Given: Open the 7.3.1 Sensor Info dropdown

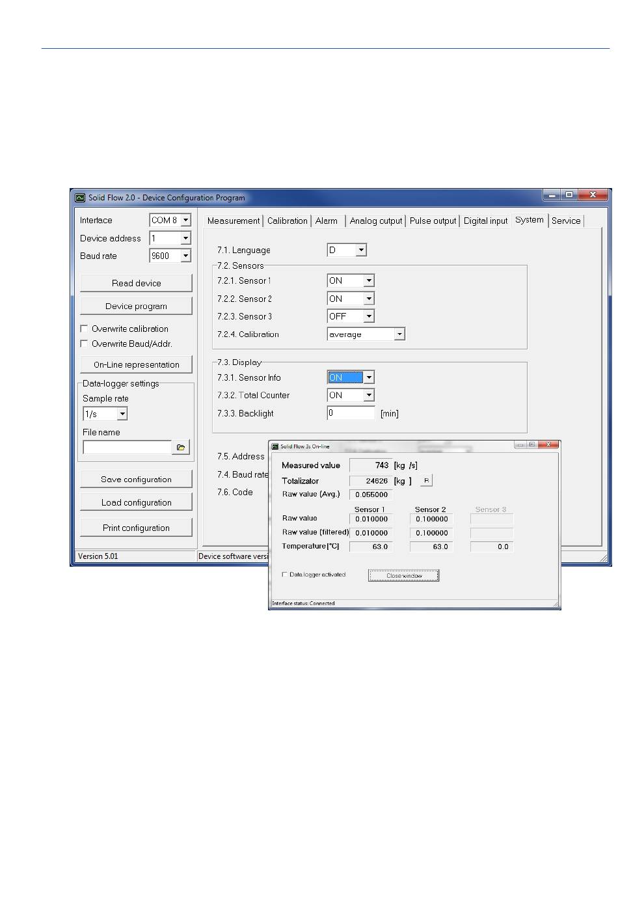Looking at the screenshot, I should (369, 377).
